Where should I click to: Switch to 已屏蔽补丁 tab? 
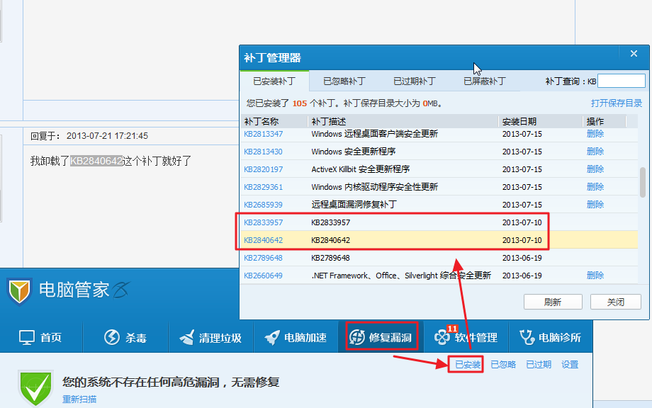pyautogui.click(x=485, y=81)
